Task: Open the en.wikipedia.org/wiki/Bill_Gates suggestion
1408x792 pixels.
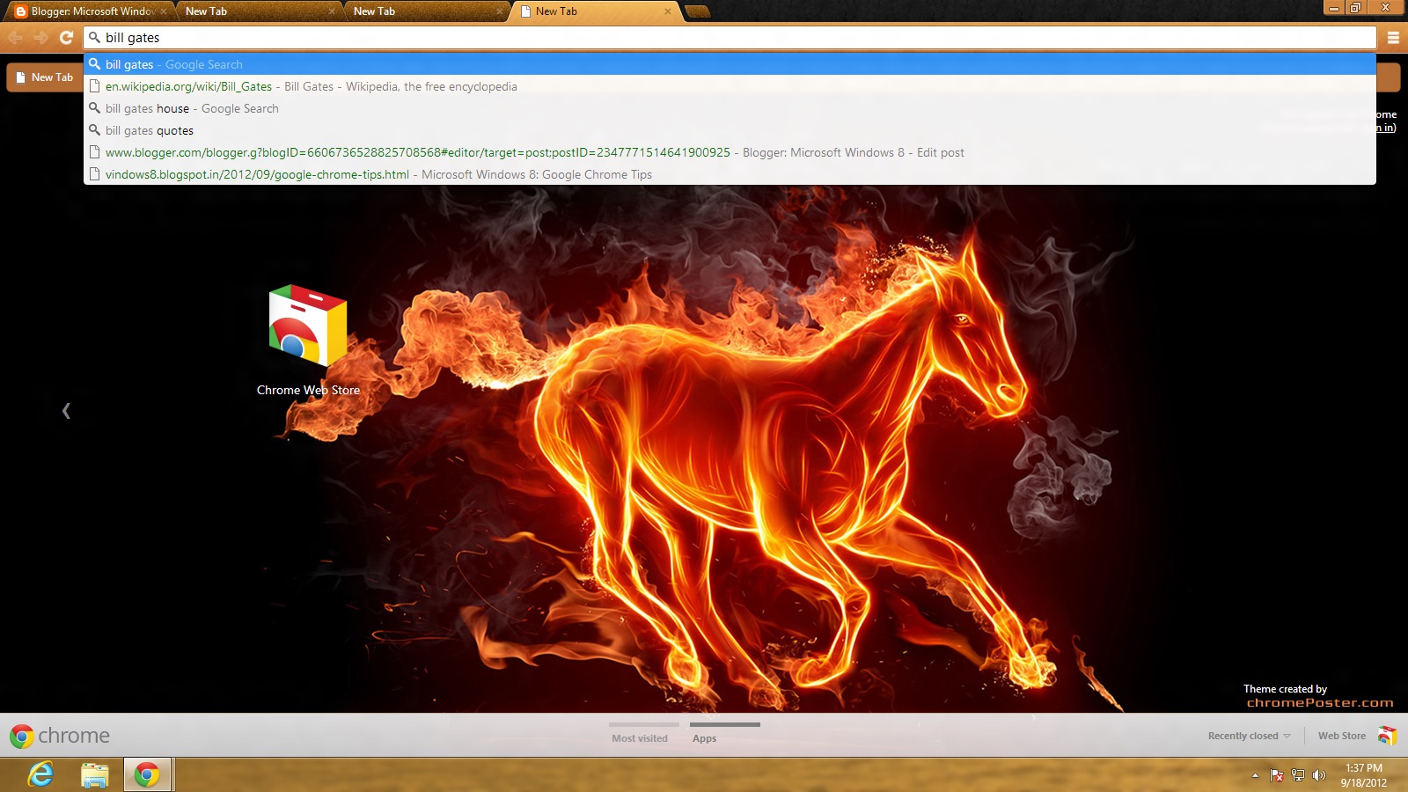Action: point(730,86)
